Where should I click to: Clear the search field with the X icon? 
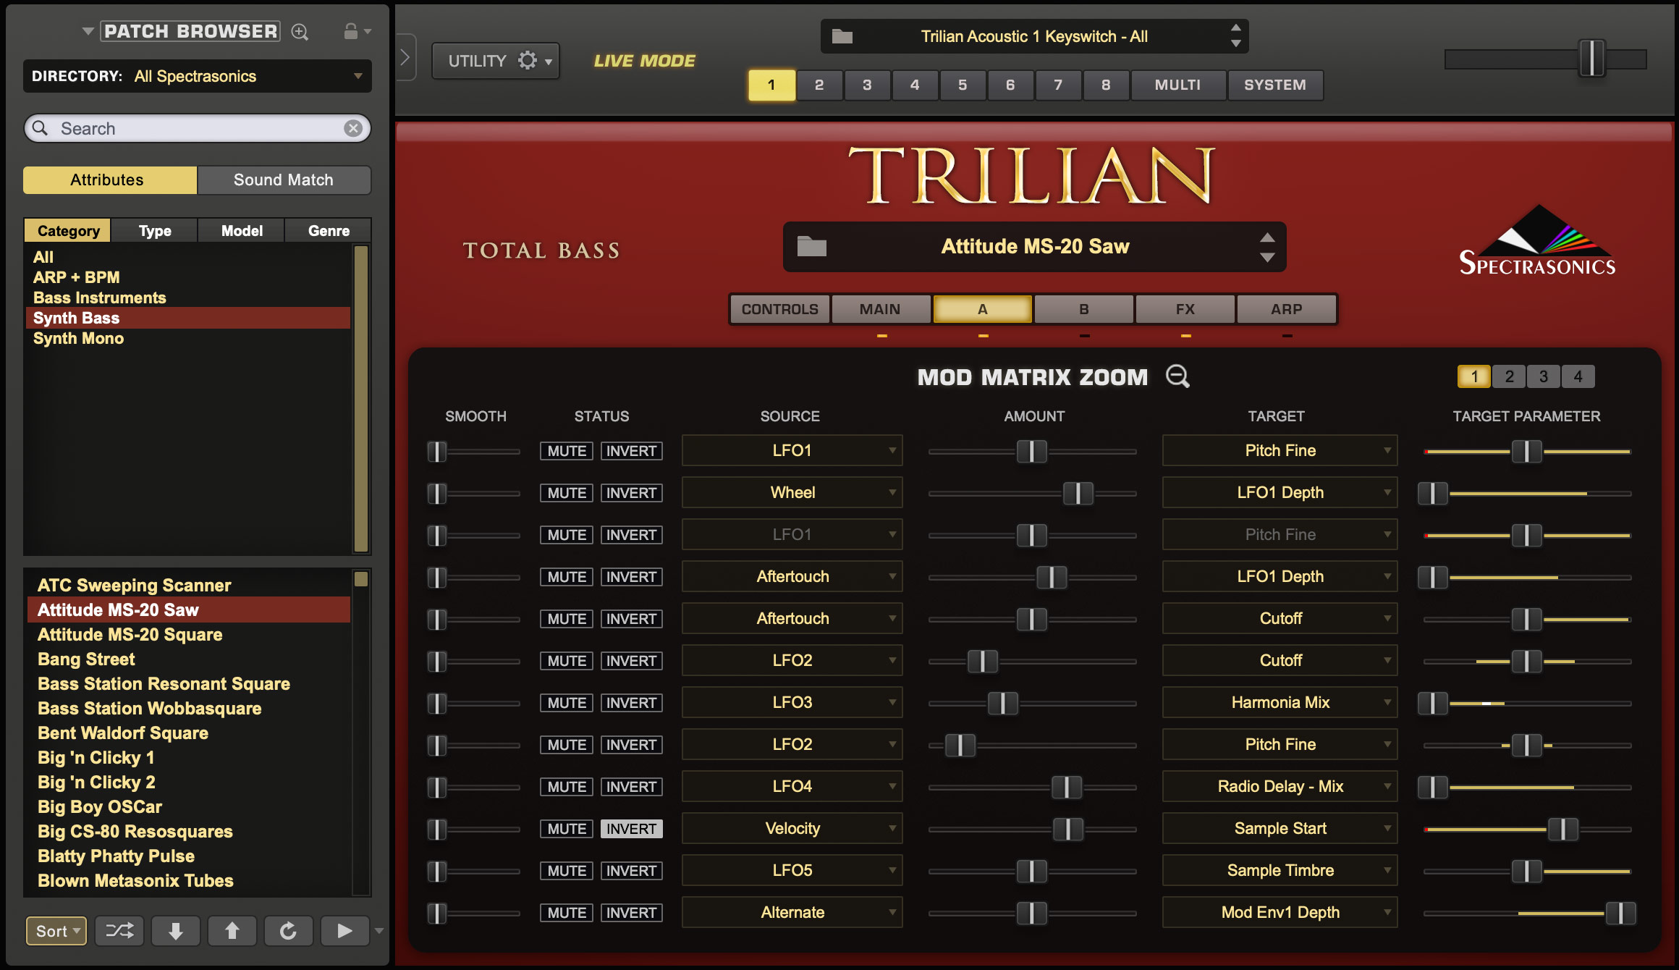pyautogui.click(x=353, y=128)
